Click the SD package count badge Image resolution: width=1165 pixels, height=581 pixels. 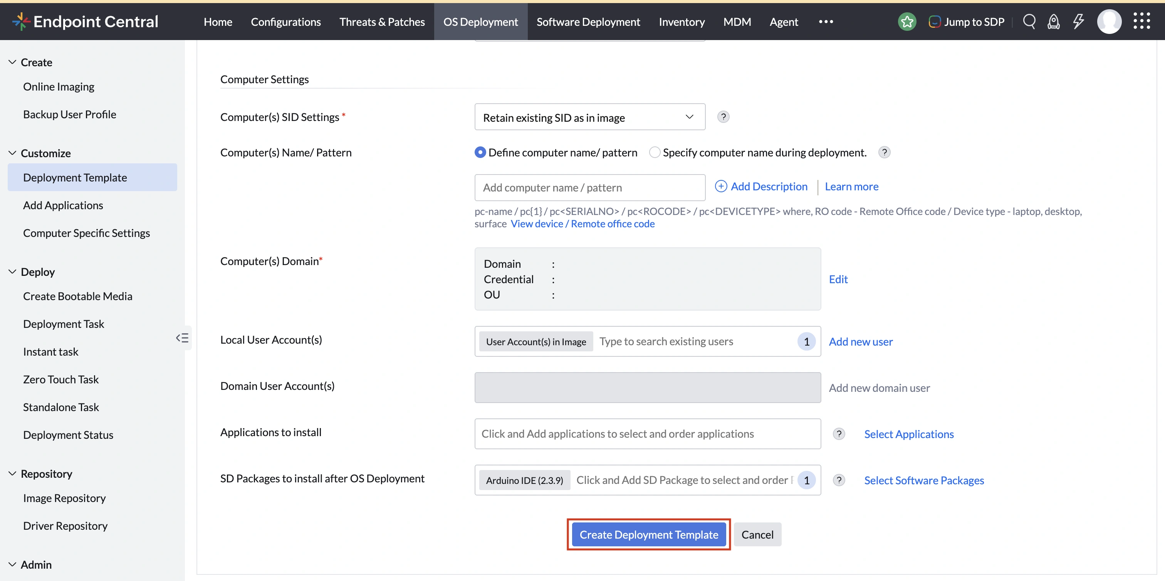click(806, 480)
